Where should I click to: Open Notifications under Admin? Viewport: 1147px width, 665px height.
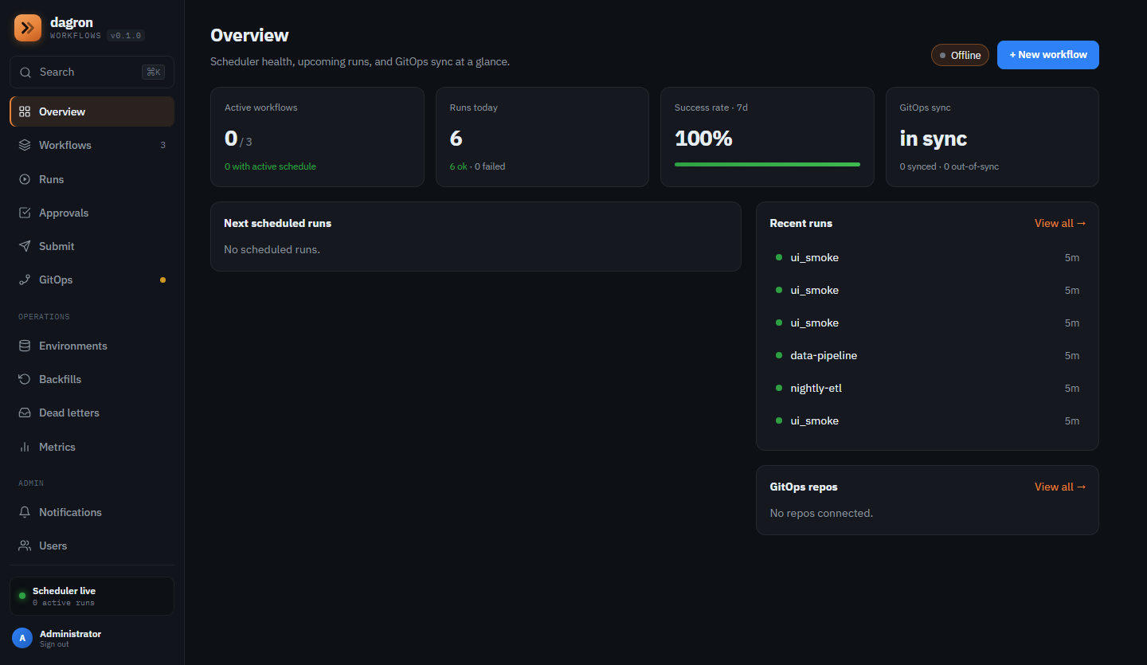click(x=92, y=512)
